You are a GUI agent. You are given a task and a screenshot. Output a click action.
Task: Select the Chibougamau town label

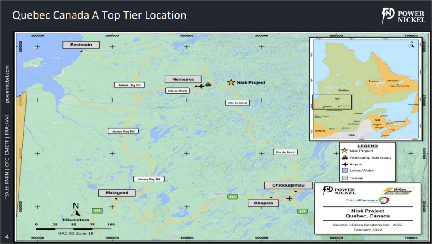pyautogui.click(x=288, y=185)
